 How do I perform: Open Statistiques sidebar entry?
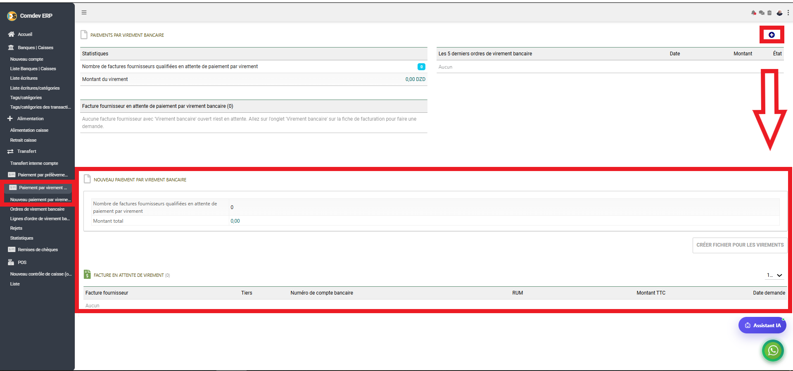click(x=21, y=238)
